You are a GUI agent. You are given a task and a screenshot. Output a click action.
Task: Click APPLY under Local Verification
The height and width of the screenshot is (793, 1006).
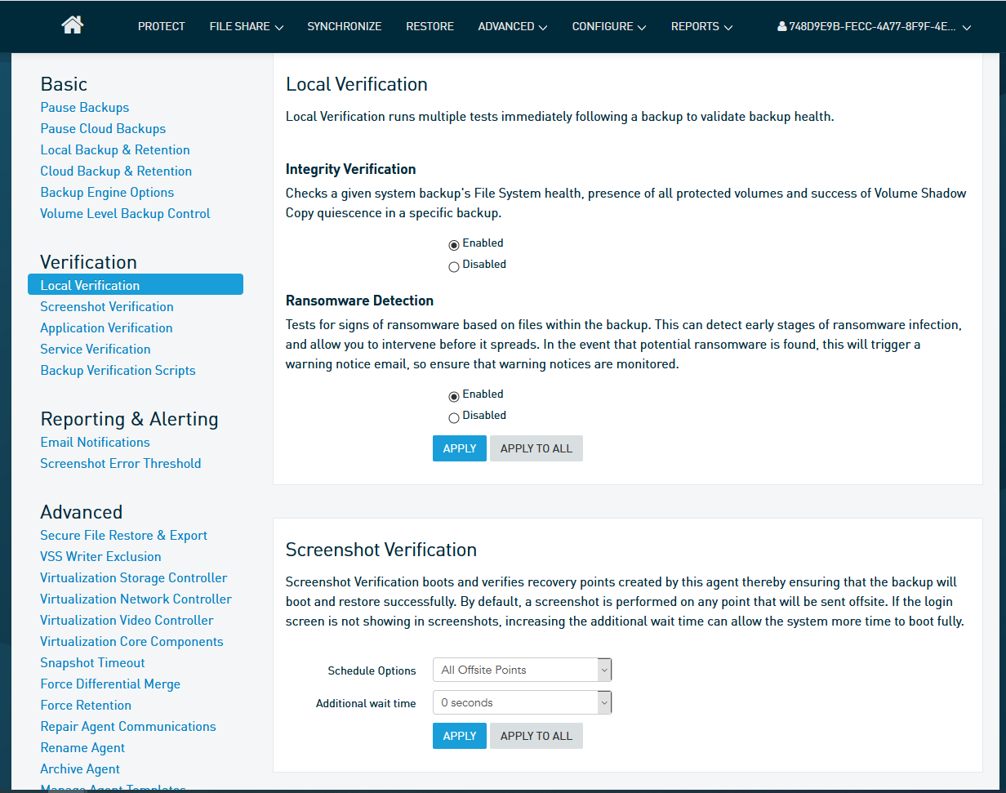(460, 448)
